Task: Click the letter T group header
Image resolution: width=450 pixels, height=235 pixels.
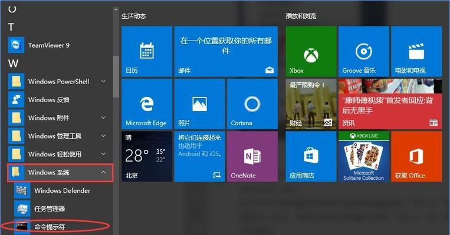Action: pyautogui.click(x=11, y=27)
